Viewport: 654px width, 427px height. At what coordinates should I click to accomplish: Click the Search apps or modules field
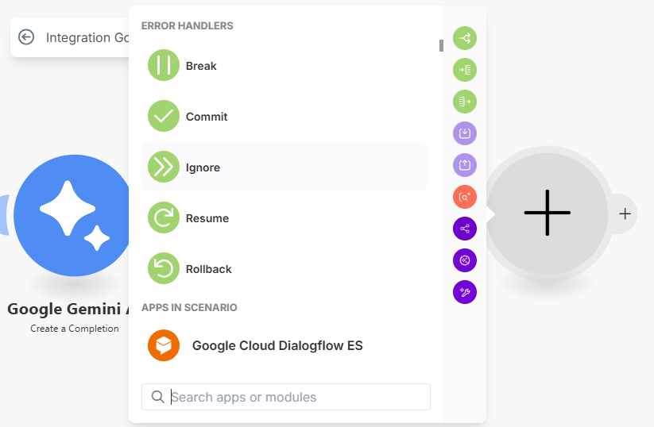point(286,397)
